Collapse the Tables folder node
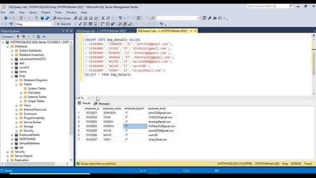The width and height of the screenshot is (316, 178). click(x=16, y=85)
